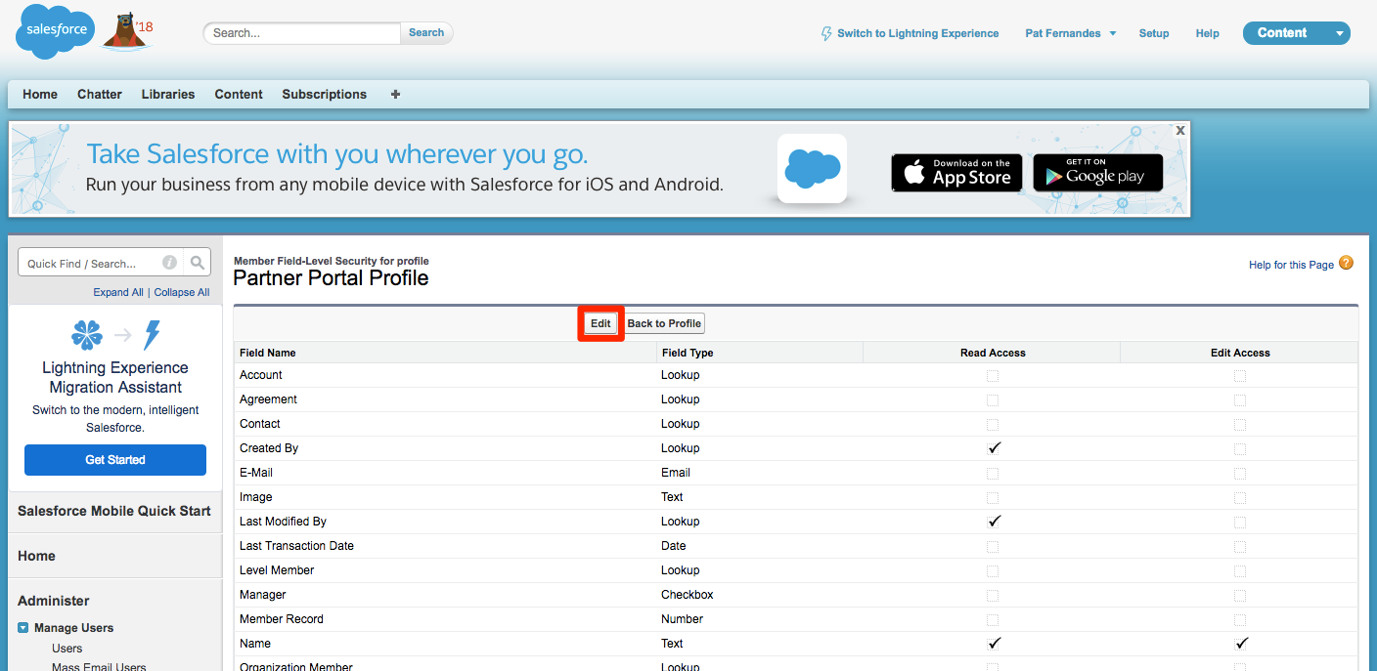The image size is (1377, 671).
Task: Click the Quick Find magnifier icon
Action: click(198, 263)
